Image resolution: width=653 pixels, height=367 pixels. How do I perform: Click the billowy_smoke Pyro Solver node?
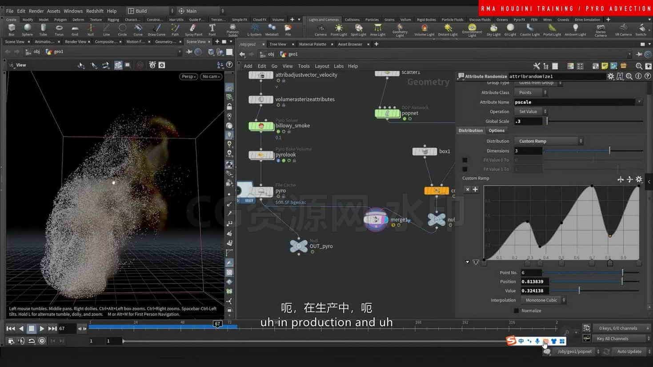point(261,126)
